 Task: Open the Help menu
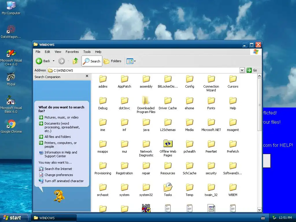tap(98, 52)
